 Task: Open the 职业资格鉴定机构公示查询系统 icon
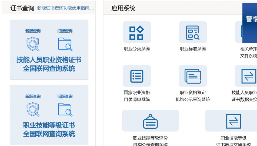(193, 76)
